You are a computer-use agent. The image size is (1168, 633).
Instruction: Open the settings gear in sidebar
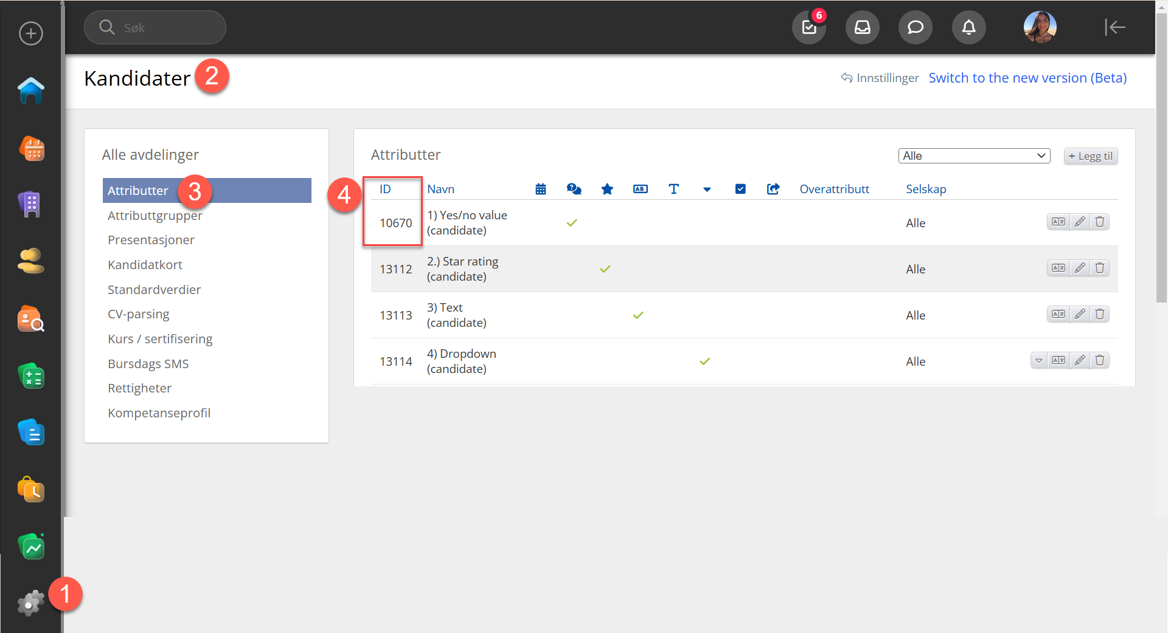30,603
